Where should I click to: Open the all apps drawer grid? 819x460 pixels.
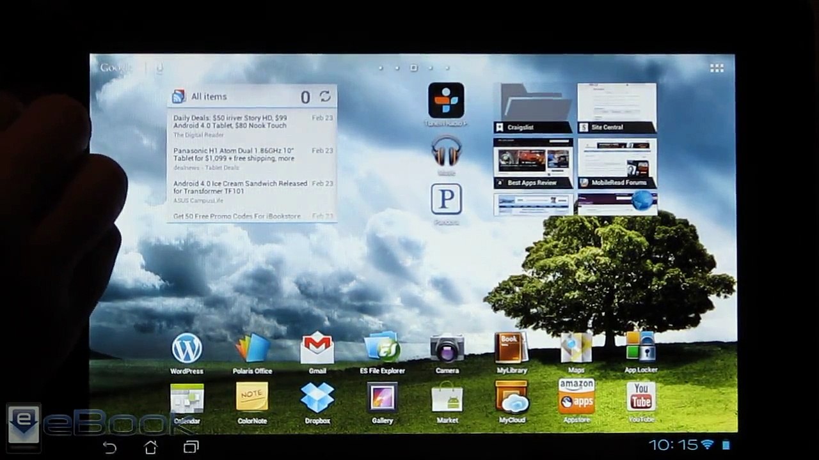click(717, 68)
